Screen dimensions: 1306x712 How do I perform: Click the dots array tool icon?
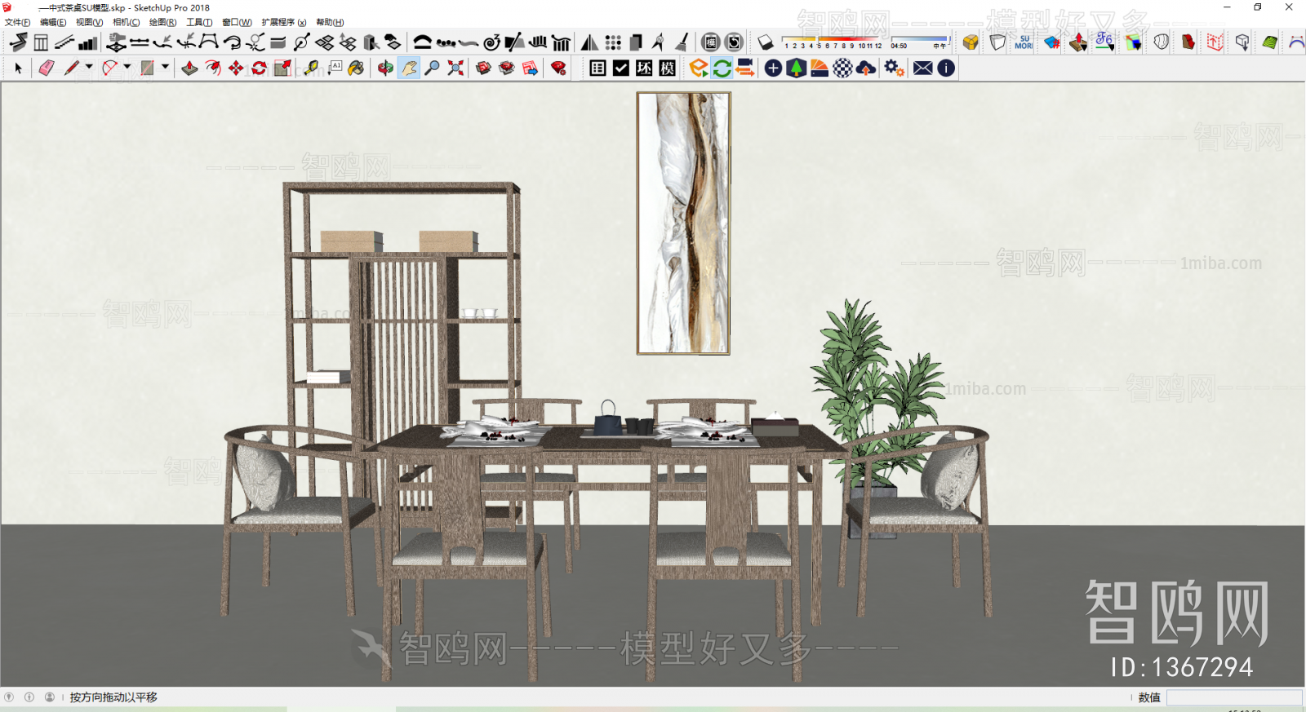point(613,42)
